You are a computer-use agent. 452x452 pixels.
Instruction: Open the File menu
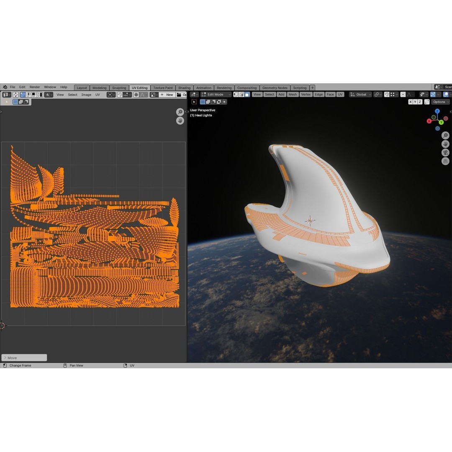coord(13,87)
